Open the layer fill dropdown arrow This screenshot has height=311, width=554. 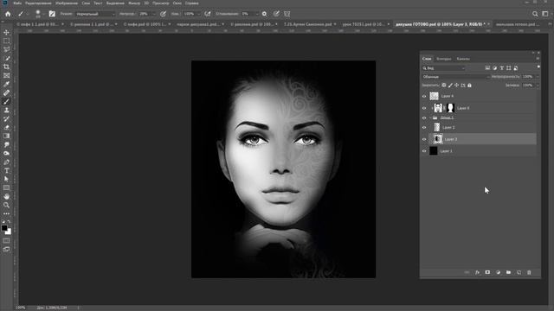pyautogui.click(x=538, y=86)
